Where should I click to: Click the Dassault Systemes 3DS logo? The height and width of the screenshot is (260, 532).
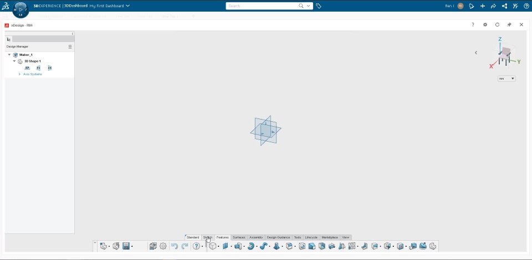pyautogui.click(x=6, y=6)
